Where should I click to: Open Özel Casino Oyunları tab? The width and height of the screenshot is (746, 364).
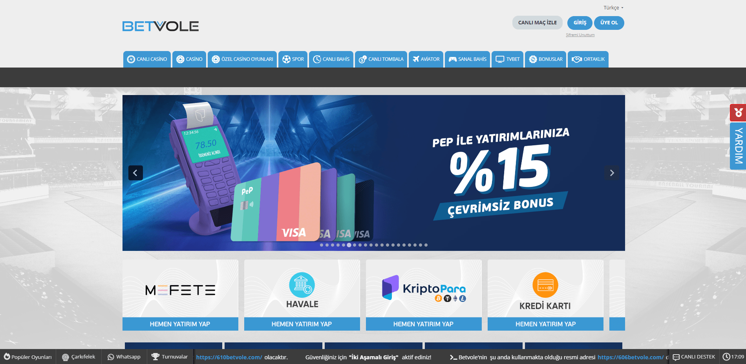[242, 59]
